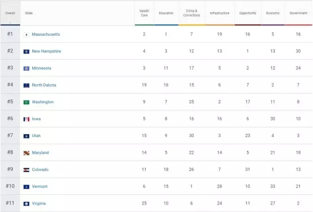Open the Virginia state link
The height and width of the screenshot is (212, 313).
(39, 204)
